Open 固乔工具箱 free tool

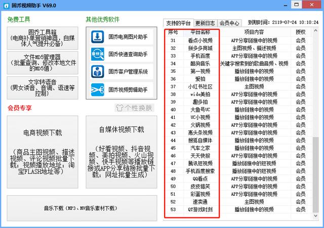pyautogui.click(x=43, y=38)
